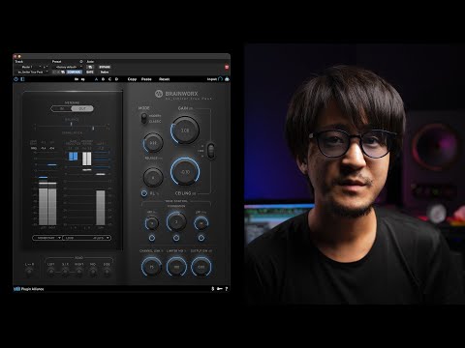Toggle the right tone control enable button

(201, 238)
